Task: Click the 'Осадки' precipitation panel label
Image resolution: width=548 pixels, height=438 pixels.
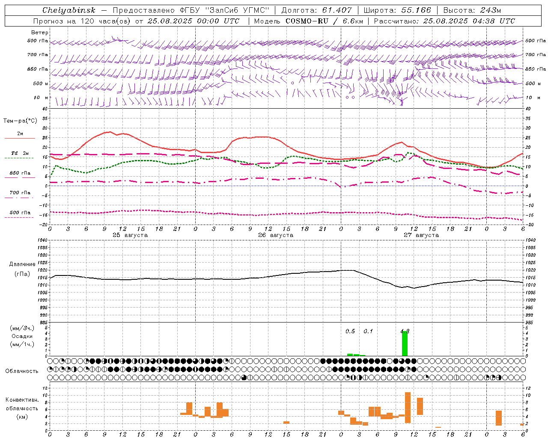Action: coord(22,336)
